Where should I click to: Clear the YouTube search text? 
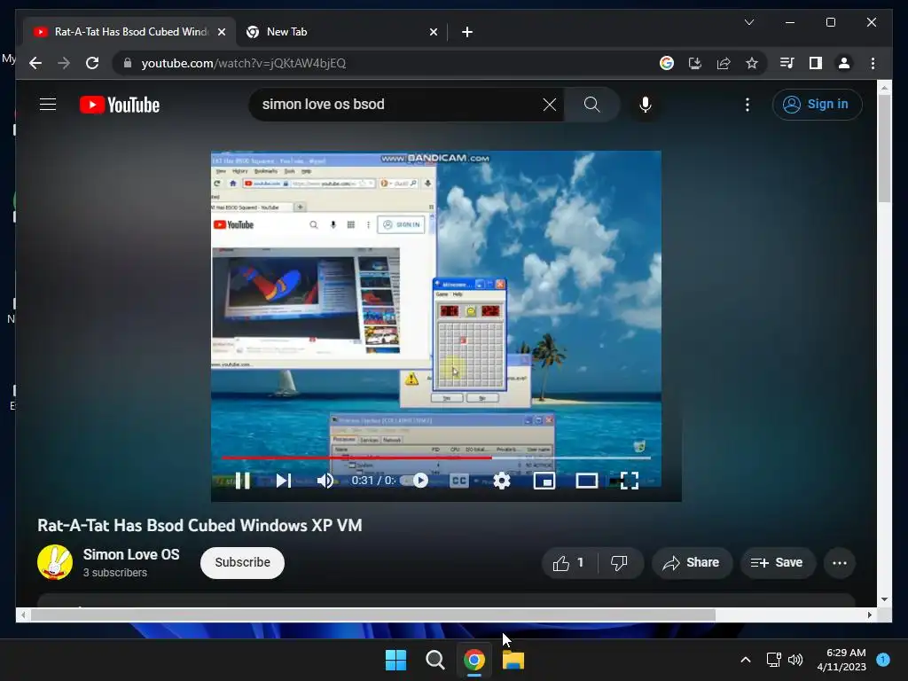[550, 105]
